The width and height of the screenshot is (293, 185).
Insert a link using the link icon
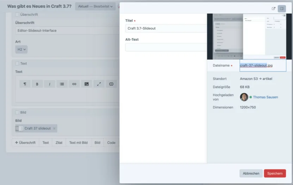pos(74,84)
